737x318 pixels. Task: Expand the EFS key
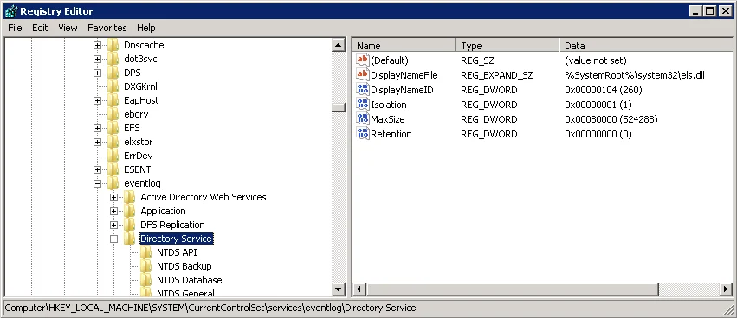[x=97, y=128]
